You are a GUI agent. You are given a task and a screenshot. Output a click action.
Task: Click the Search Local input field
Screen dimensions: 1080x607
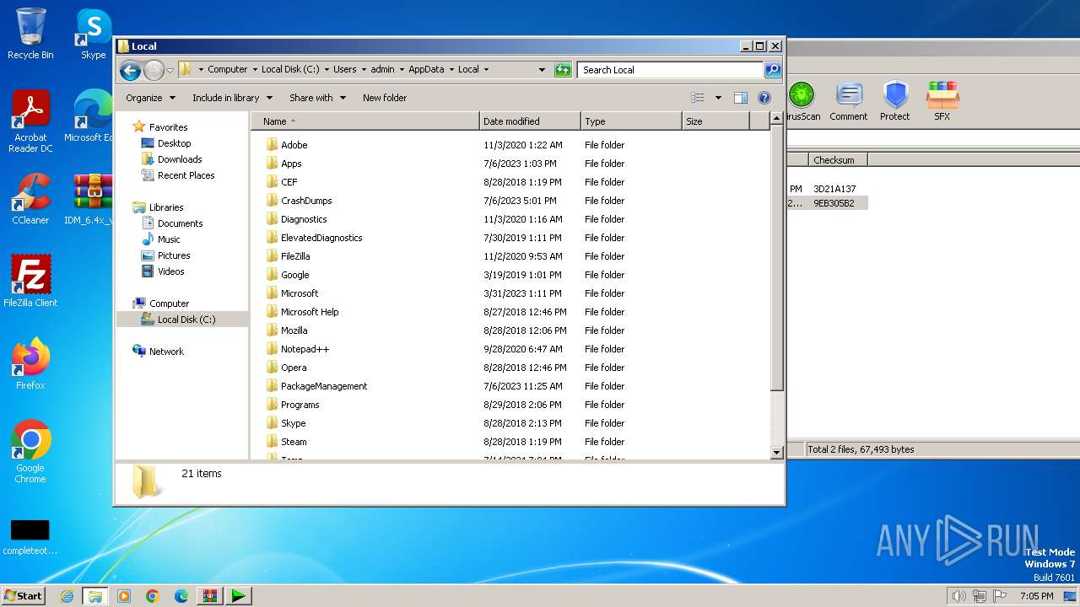click(x=671, y=70)
